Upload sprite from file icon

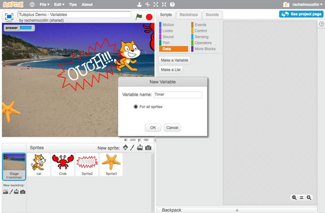140,148
